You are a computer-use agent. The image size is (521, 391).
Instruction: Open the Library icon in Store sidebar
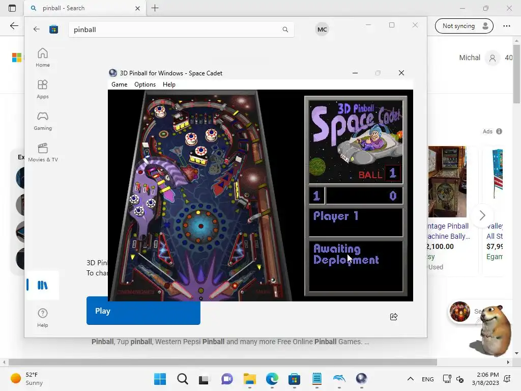tap(43, 285)
